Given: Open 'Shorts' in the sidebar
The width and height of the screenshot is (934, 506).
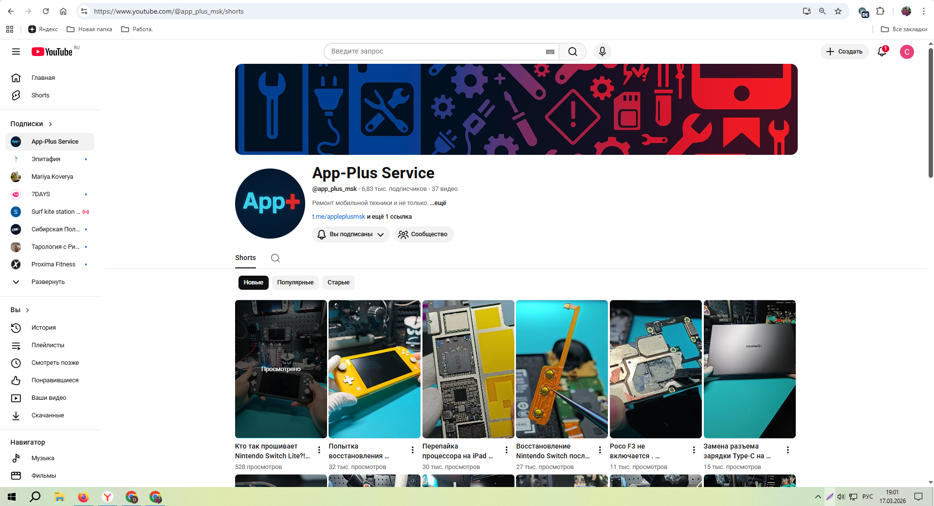Looking at the screenshot, I should (50, 95).
